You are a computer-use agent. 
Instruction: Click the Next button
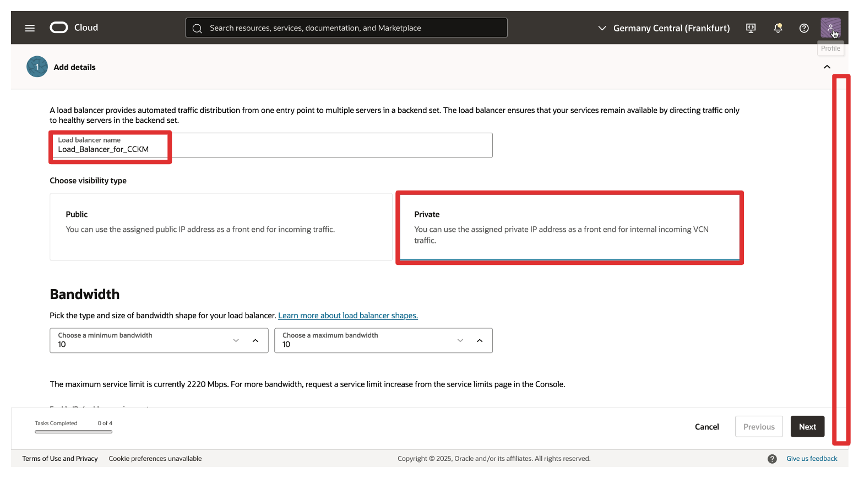point(807,427)
